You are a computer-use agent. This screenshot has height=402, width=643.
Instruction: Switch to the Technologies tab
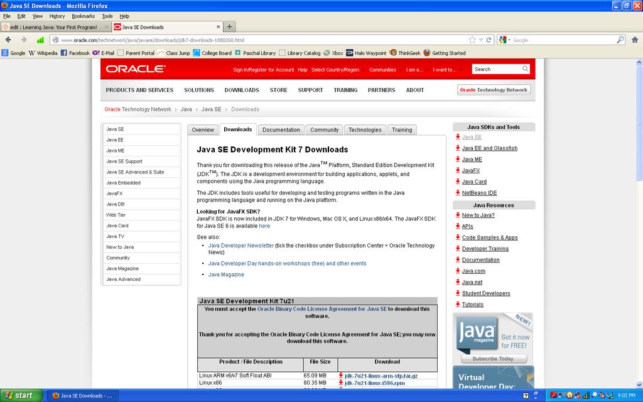(x=365, y=129)
